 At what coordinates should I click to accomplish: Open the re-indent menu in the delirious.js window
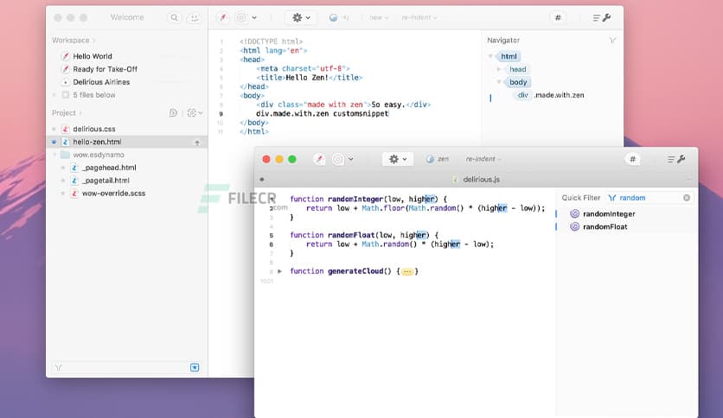[483, 159]
